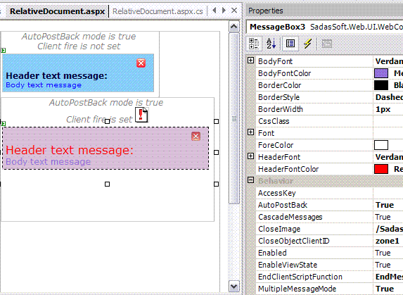Sort properties alphabetically with A-Z icon

271,44
